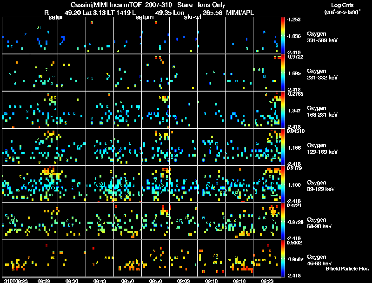This screenshot has height=283, width=372.
Task: Click the Oxygen 231-332 keV row label
Action: [322, 74]
